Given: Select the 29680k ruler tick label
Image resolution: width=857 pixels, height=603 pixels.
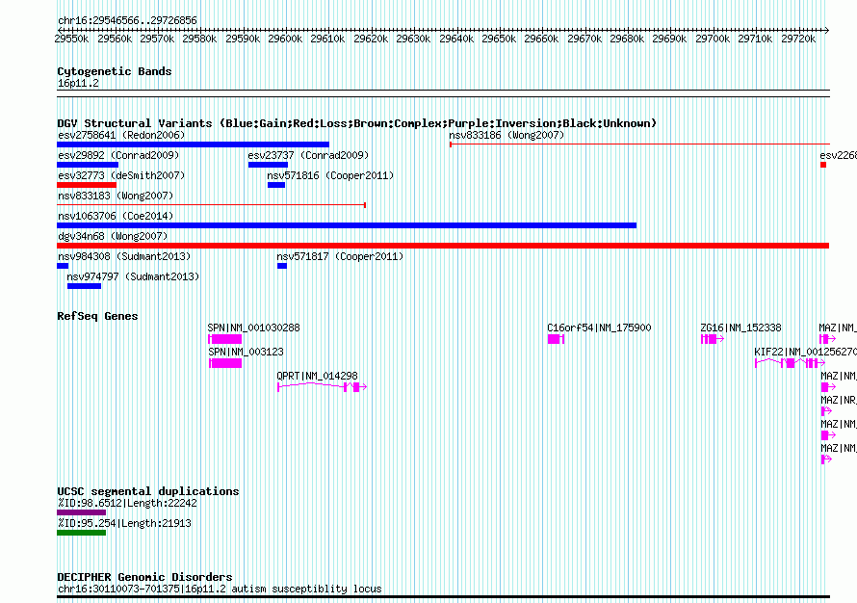Looking at the screenshot, I should [x=627, y=39].
